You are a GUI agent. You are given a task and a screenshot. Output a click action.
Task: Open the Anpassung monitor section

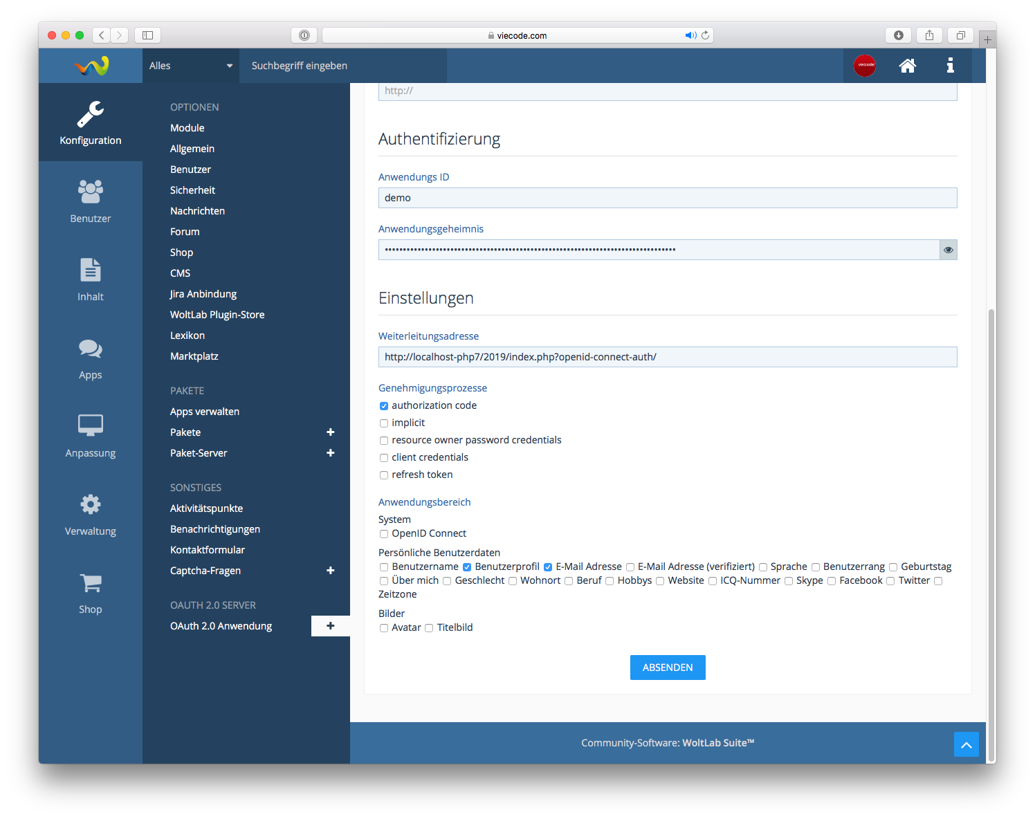(91, 436)
